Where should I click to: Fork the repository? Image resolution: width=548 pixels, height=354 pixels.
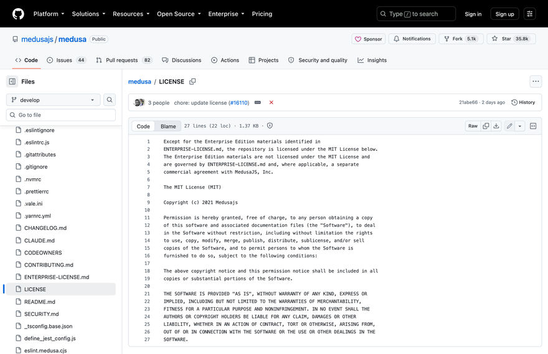(x=461, y=39)
